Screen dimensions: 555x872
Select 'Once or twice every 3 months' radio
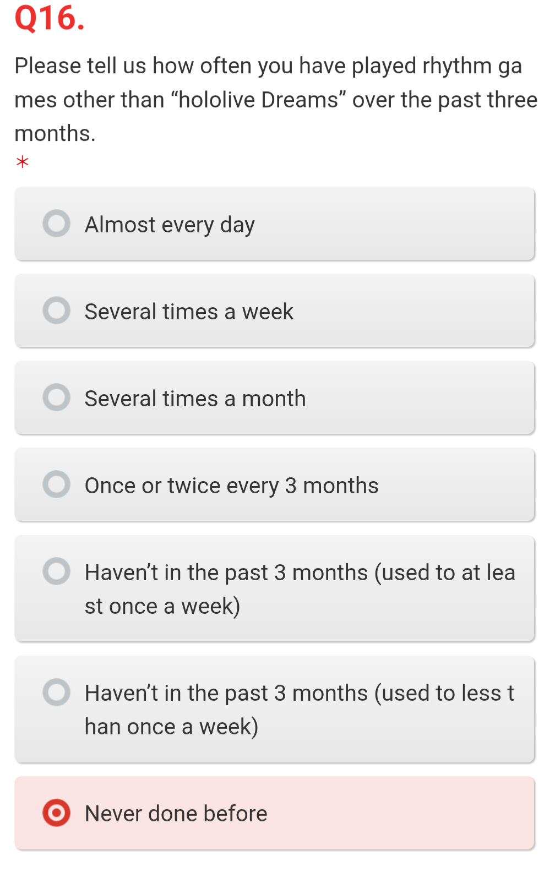(56, 484)
